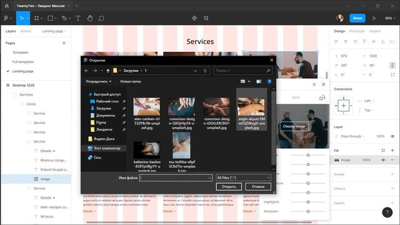Go to Figma home screen
This screenshot has width=400, height=225.
[7, 6]
